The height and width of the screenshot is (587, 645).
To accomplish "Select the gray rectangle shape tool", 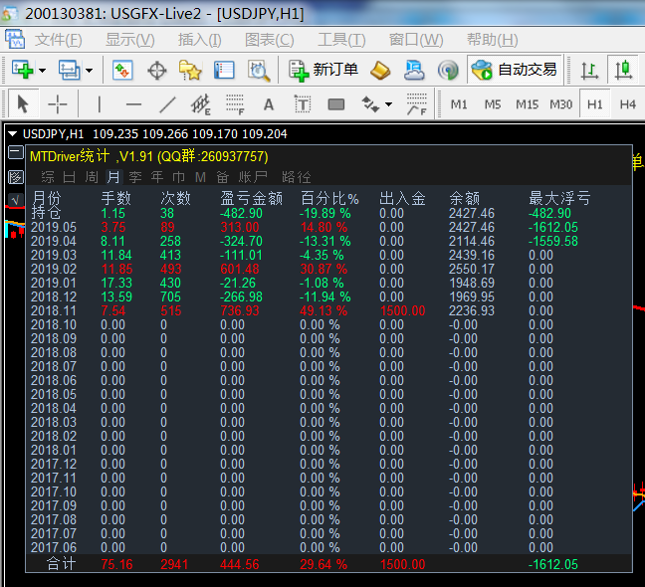I will click(336, 104).
